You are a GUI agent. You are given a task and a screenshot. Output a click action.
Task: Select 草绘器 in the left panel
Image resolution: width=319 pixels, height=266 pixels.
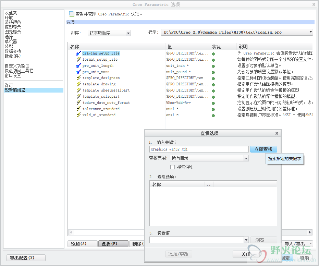(x=11, y=41)
